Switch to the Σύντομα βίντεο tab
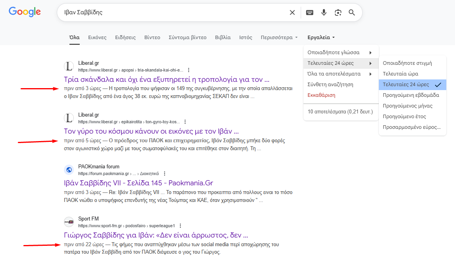This screenshot has width=455, height=262. [187, 38]
